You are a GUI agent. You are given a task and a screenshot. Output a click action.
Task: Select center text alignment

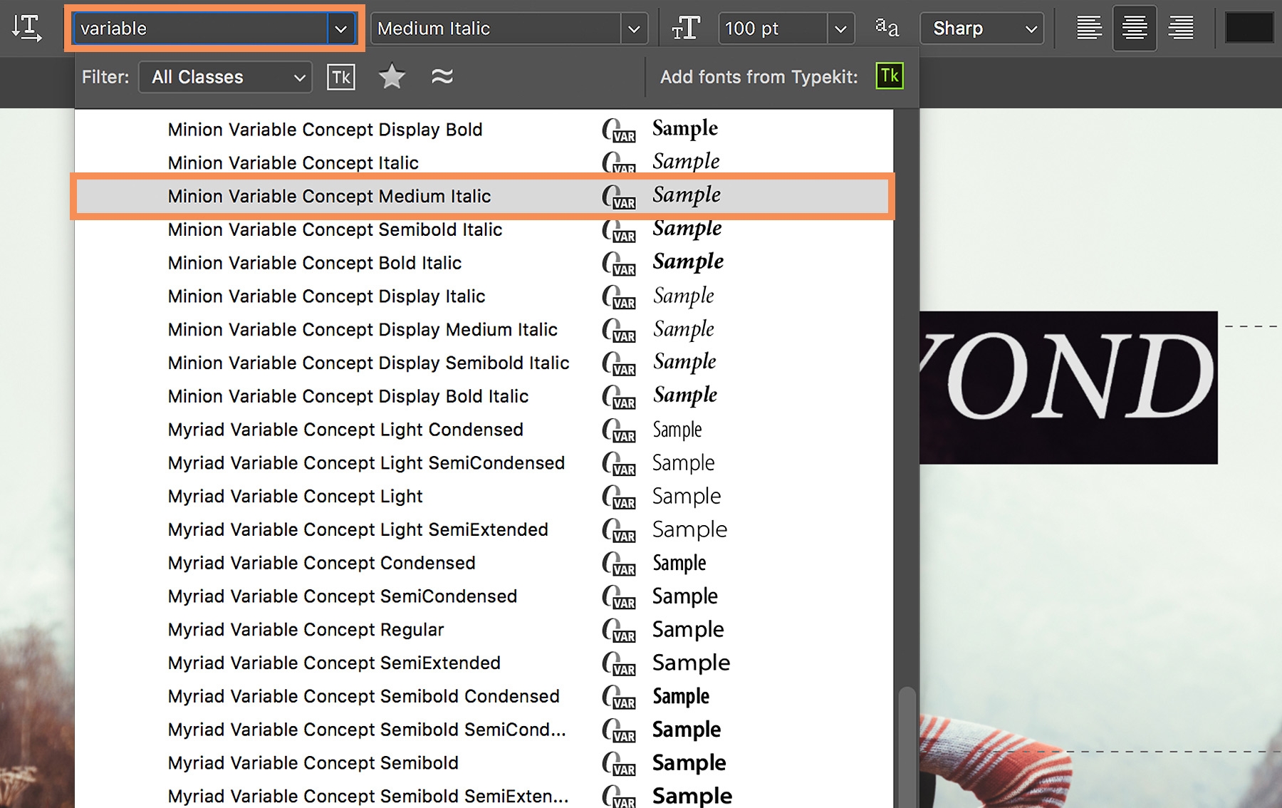(x=1135, y=28)
